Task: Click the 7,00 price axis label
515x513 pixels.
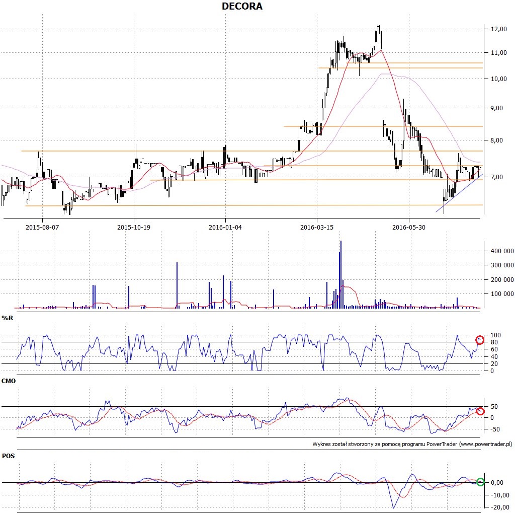Action: (496, 177)
